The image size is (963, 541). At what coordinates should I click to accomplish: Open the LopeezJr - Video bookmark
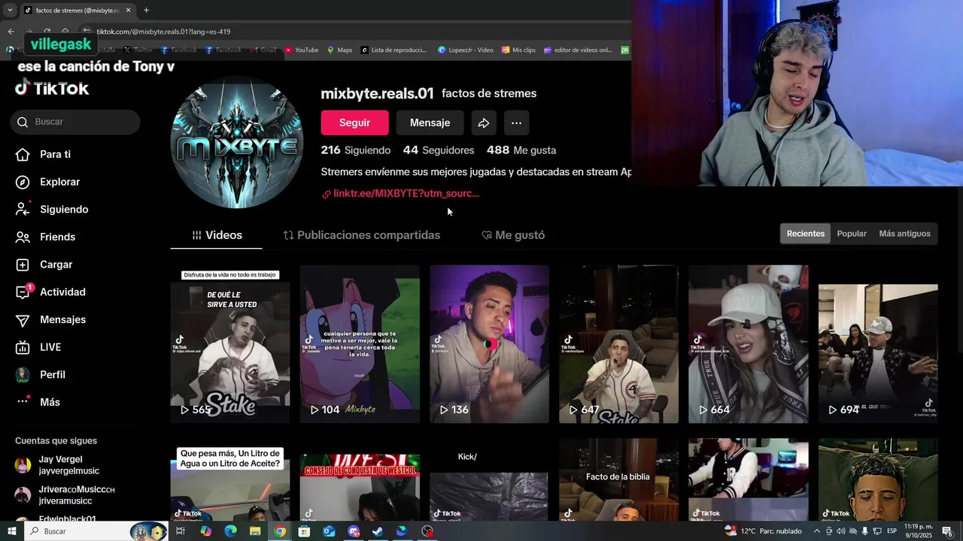466,50
